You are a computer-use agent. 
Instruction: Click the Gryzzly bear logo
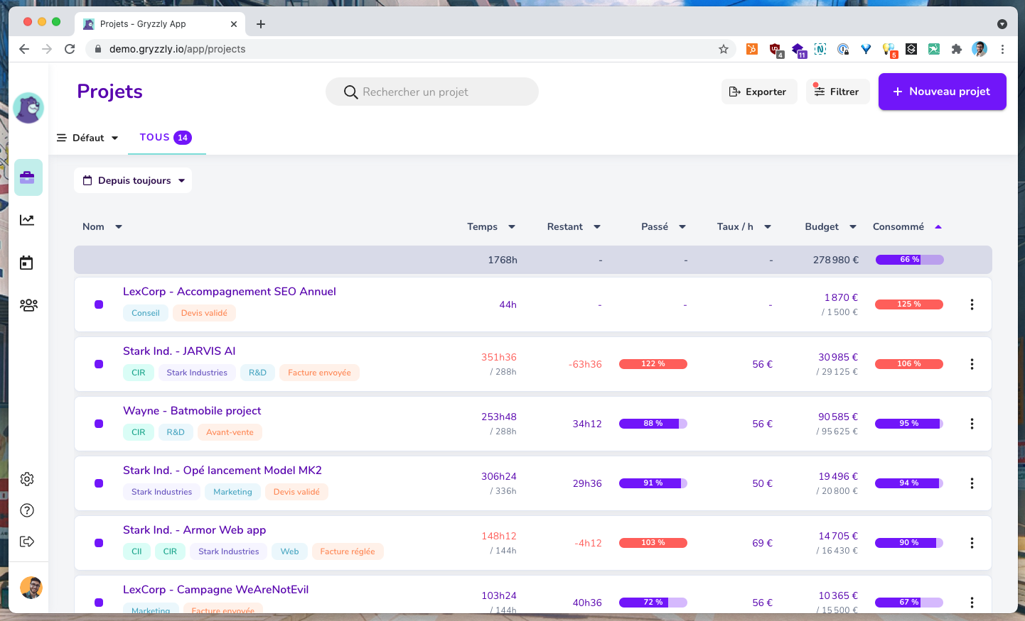coord(28,108)
